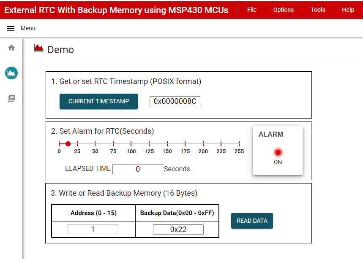The height and width of the screenshot is (259, 363).
Task: Open the documentation sidebar icon
Action: pos(11,98)
